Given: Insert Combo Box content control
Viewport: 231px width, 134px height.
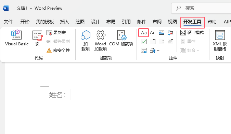Looking at the screenshot, I should 153,42.
